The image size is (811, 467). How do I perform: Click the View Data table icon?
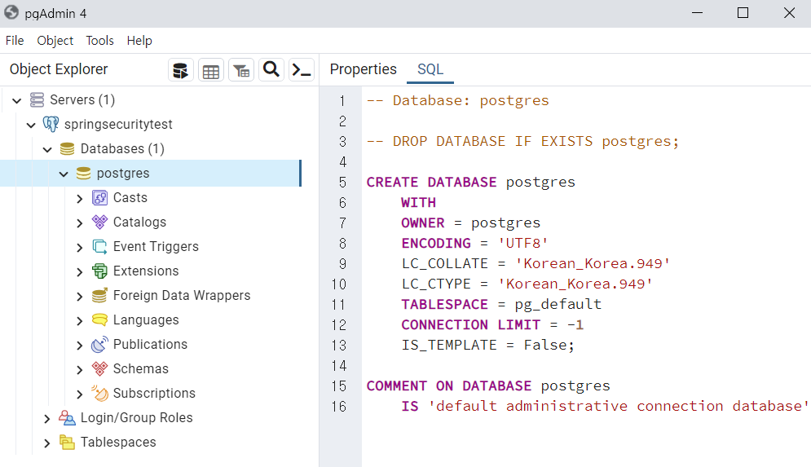click(x=211, y=70)
